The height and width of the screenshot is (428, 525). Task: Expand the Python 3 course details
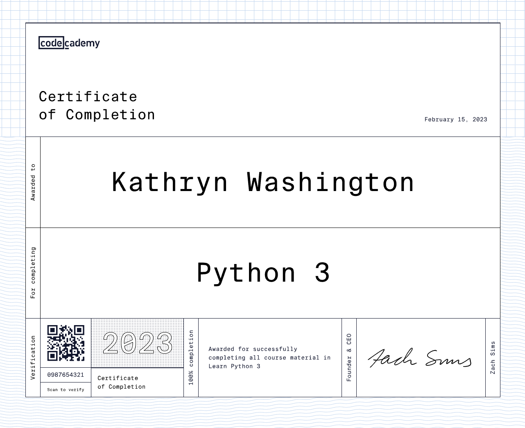(263, 272)
